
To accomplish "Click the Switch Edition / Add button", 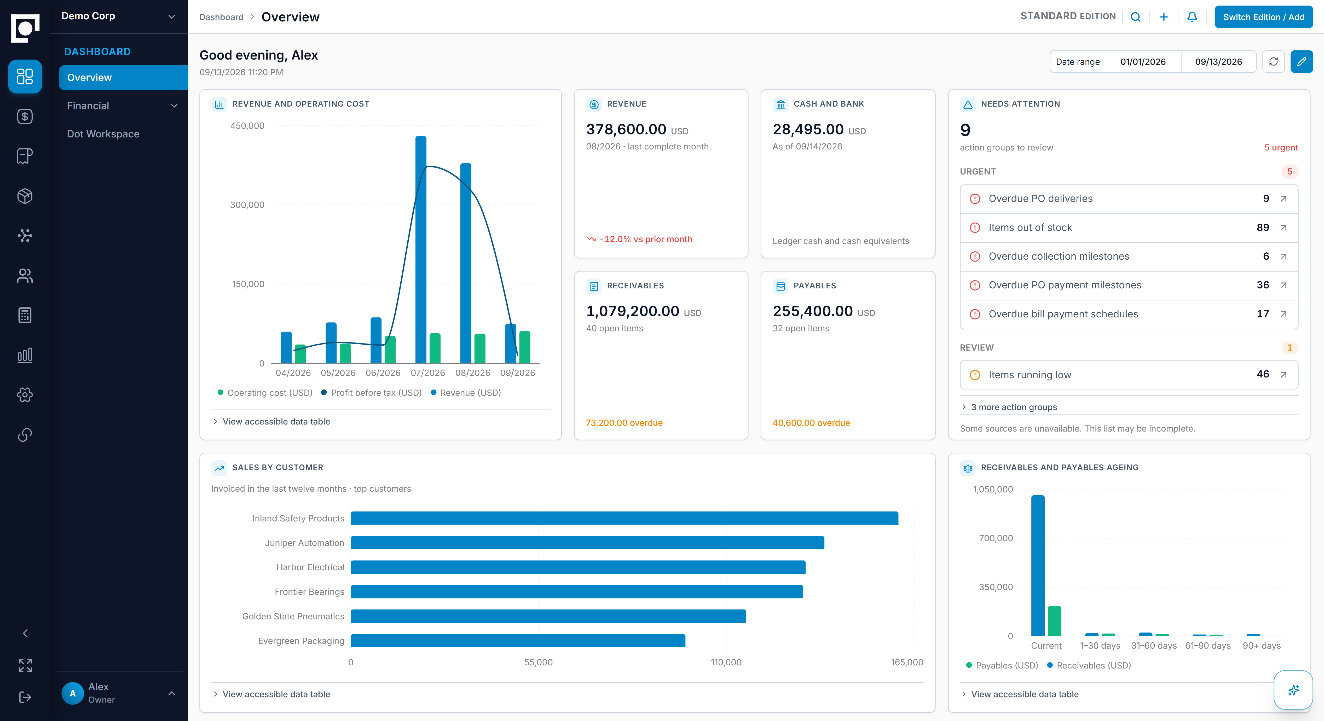I will click(1263, 17).
